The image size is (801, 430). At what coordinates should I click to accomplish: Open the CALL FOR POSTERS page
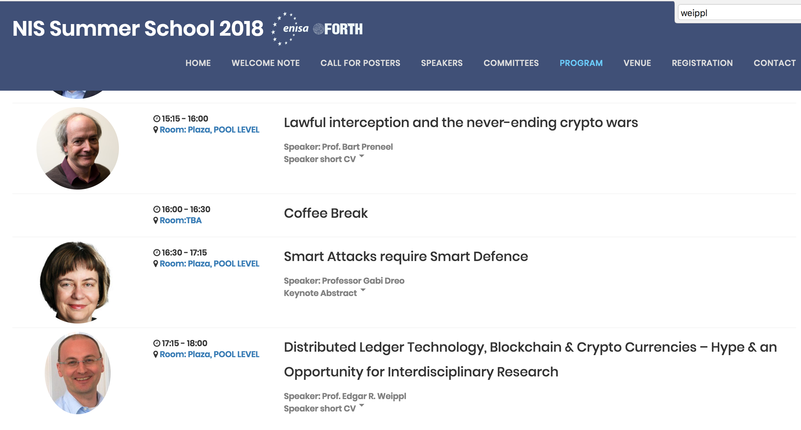360,63
